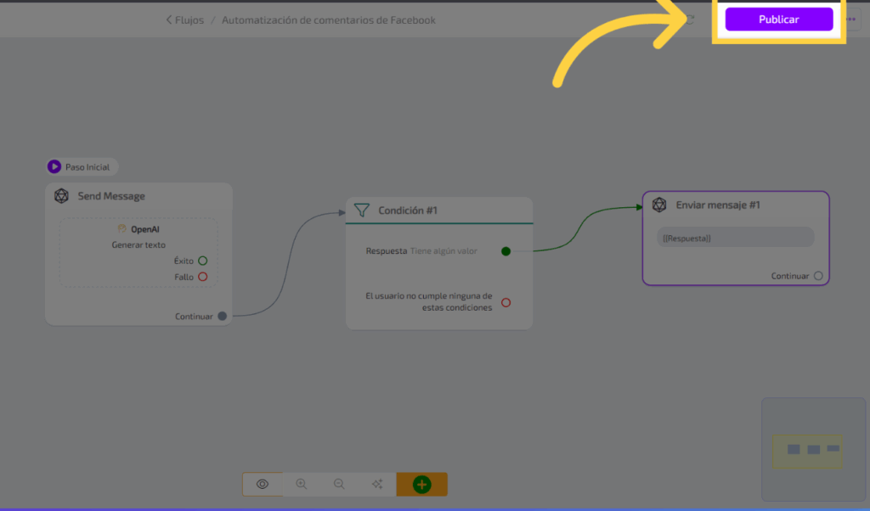870x511 pixels.
Task: Click the zoom out magnifier icon
Action: point(339,484)
